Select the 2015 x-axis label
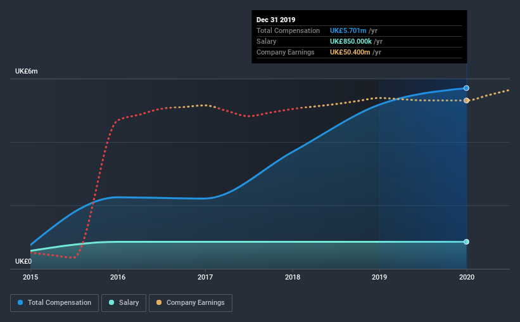This screenshot has height=322, width=520. (30, 277)
